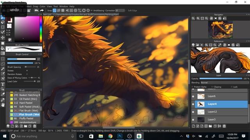Select radial snap icon in Snap toolbar

71,10
